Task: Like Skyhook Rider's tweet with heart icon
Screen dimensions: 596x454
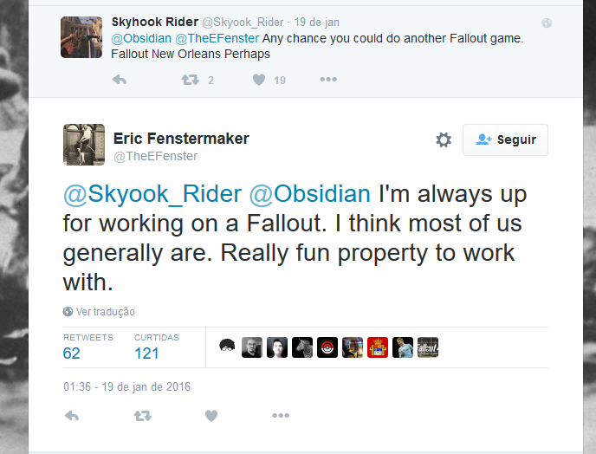Action: pos(259,80)
